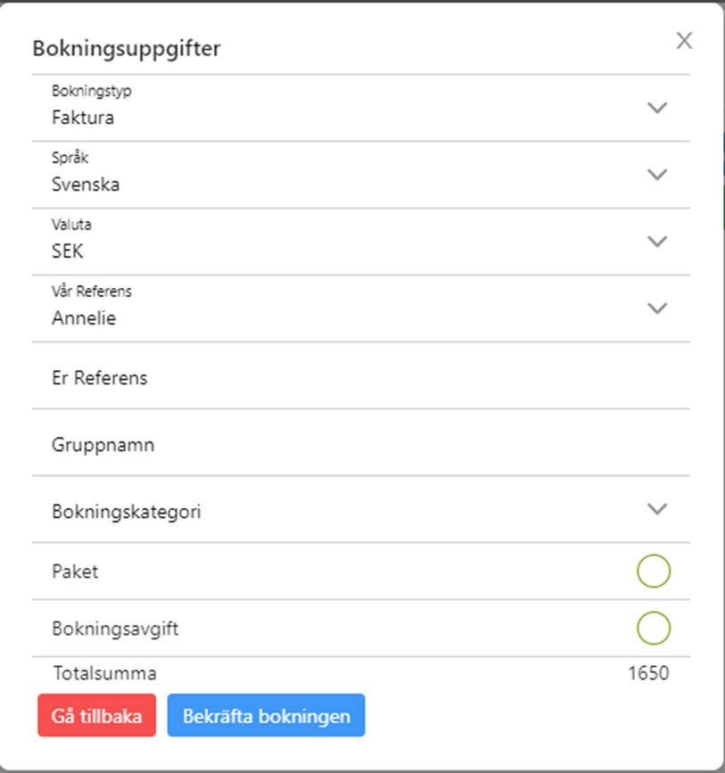Open the Bokningskategori chevron arrow
Viewport: 725px width, 773px height.
(x=657, y=509)
